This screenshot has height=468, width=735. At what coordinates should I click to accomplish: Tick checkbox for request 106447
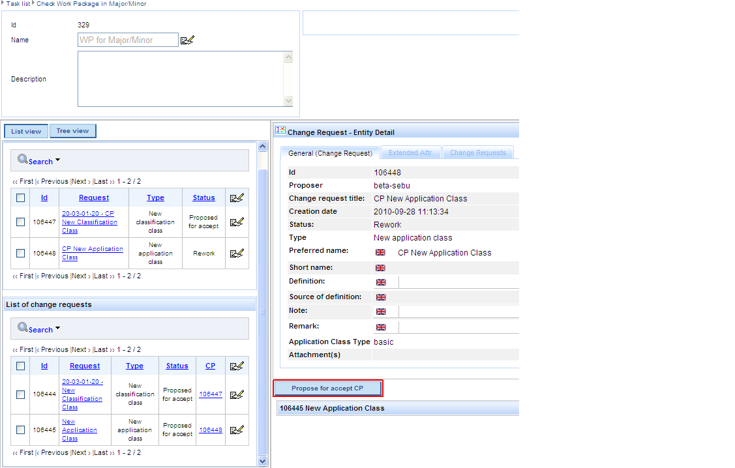click(x=21, y=222)
